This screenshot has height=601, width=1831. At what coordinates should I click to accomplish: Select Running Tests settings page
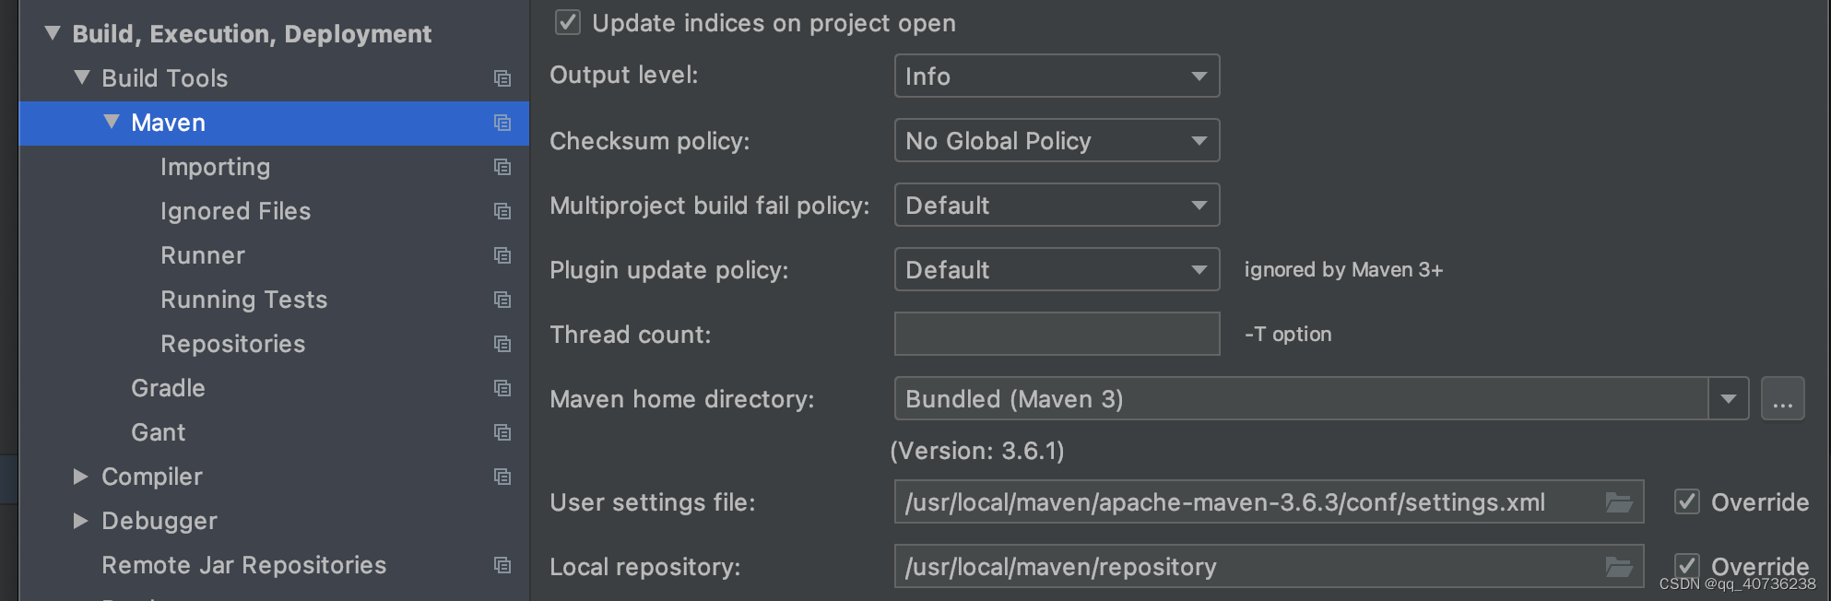tap(243, 300)
